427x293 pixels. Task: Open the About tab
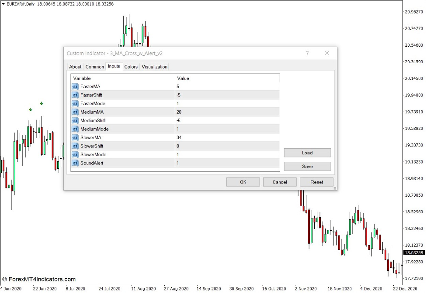[x=75, y=67]
